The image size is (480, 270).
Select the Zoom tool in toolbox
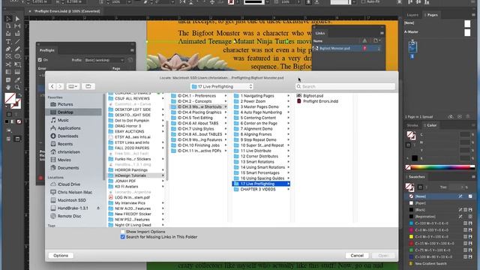coord(17,88)
